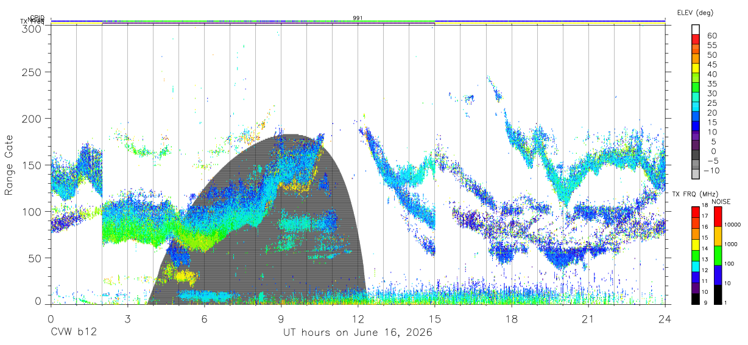Click the '55' label on ELEV scale
This screenshot has width=748, height=345.
[711, 45]
